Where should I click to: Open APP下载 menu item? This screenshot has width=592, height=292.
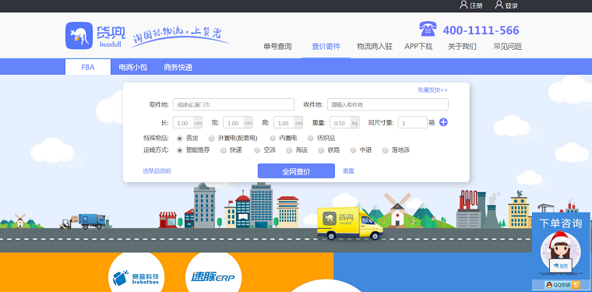pos(418,47)
